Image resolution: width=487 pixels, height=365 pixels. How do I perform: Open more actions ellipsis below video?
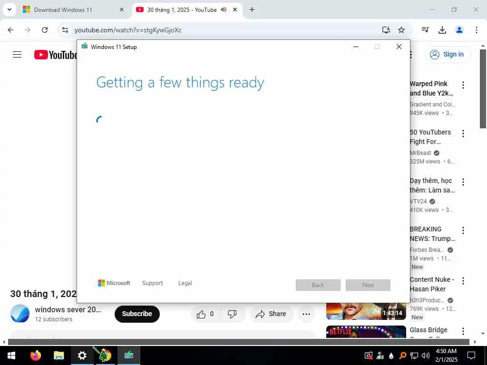306,314
